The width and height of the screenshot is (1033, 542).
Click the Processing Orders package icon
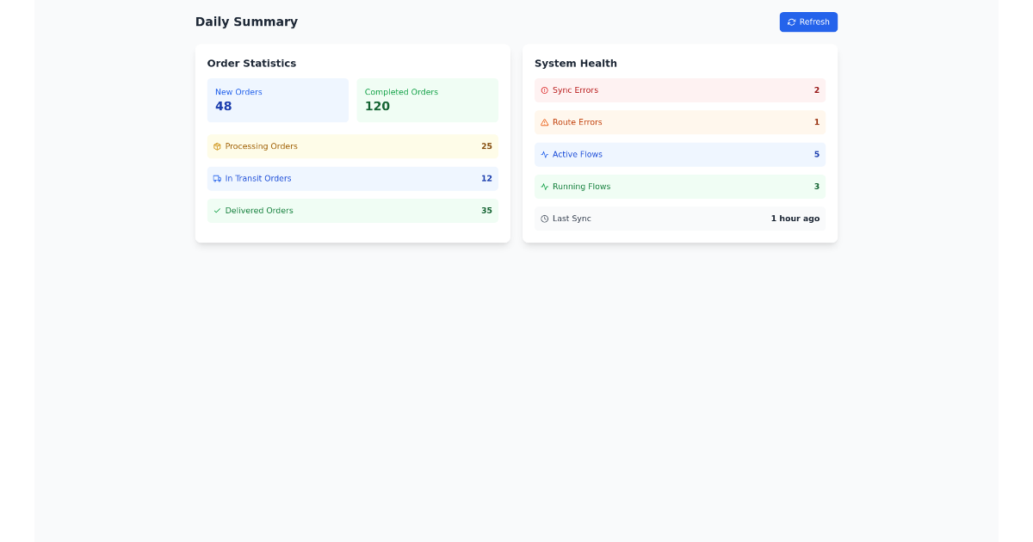coord(217,146)
